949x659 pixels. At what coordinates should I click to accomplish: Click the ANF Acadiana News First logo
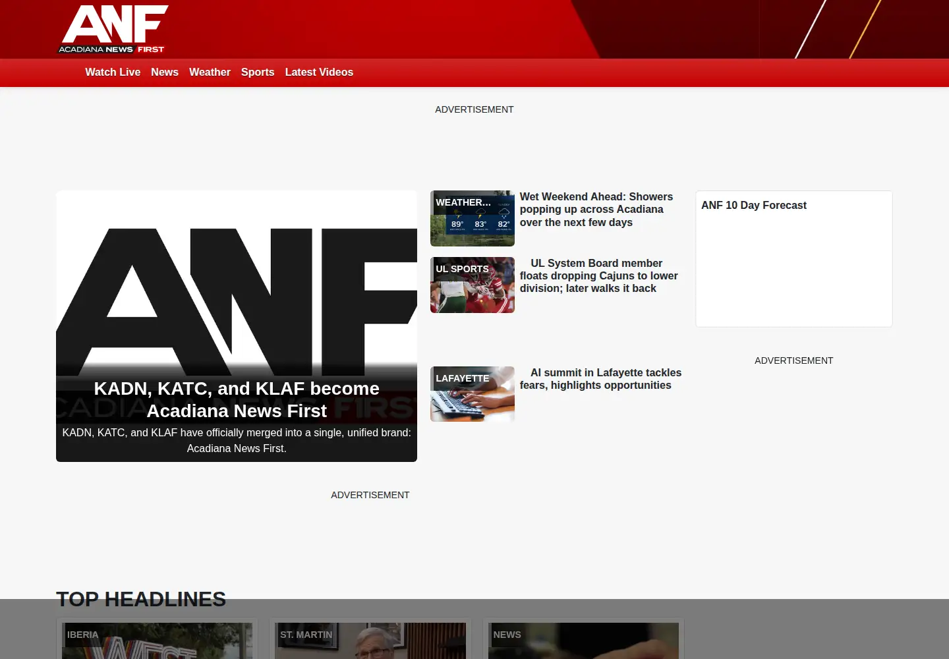[113, 29]
